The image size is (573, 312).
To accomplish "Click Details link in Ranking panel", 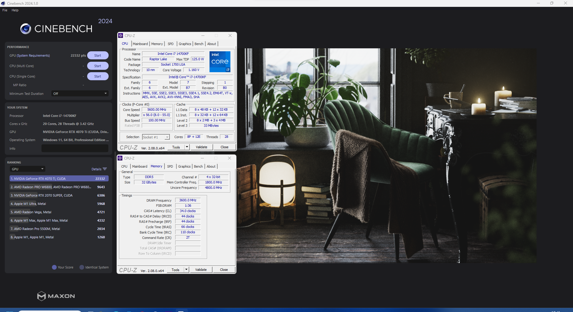I will tap(96, 169).
